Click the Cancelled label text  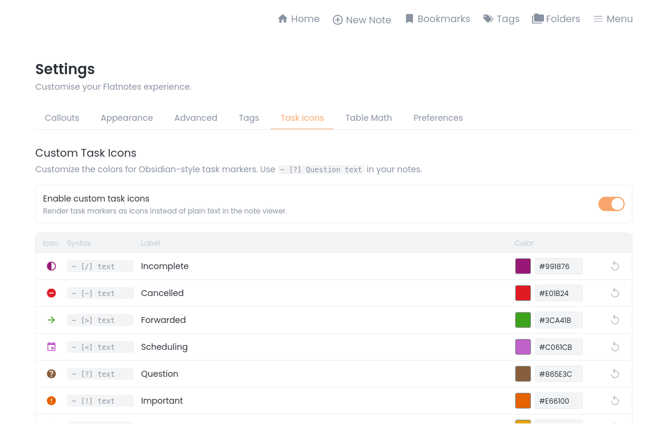(x=162, y=293)
